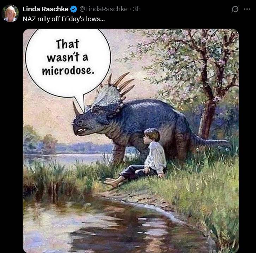The width and height of the screenshot is (256, 253).
Task: Click the distant lake in the background
Action: tap(65, 158)
